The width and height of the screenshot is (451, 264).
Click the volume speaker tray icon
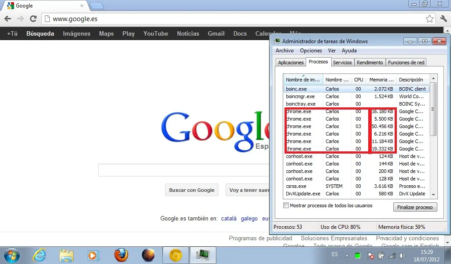(x=403, y=255)
